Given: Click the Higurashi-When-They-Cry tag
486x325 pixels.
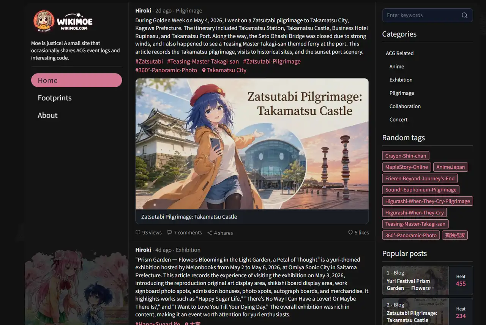Looking at the screenshot, I should pos(415,212).
